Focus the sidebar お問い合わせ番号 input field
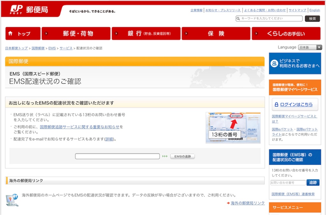The image size is (326, 215). [x=288, y=183]
